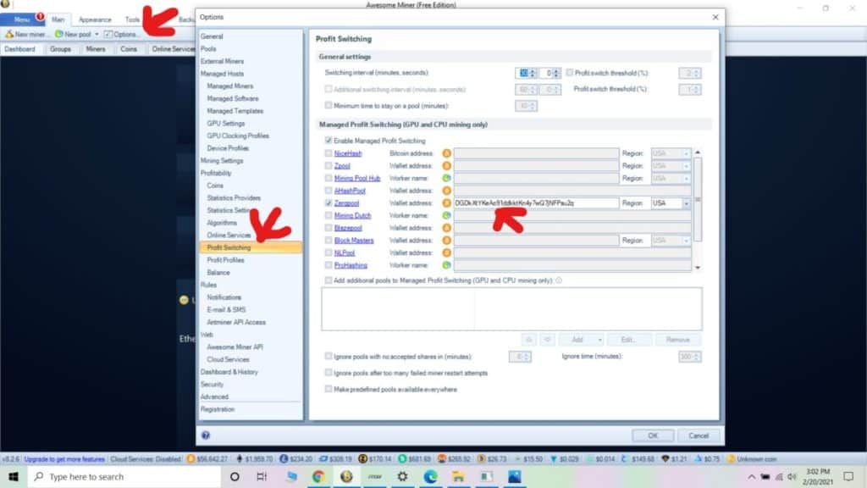Select GPU Clocking Profiles in the Options tree
The height and width of the screenshot is (488, 867).
pyautogui.click(x=238, y=136)
